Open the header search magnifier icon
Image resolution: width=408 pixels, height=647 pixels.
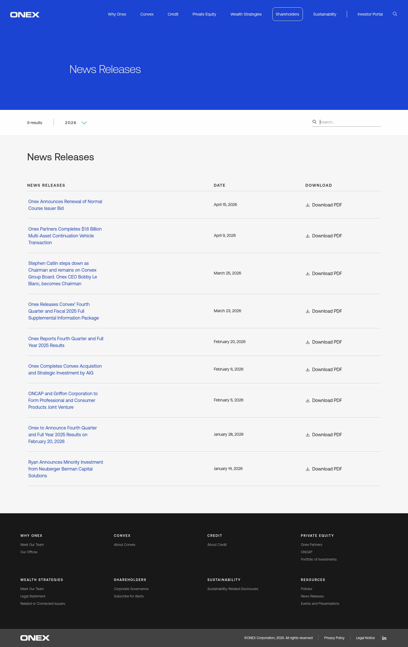395,14
